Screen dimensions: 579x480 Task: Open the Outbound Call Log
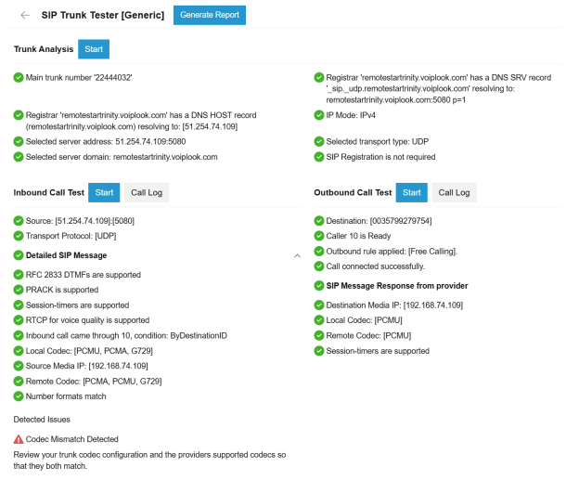click(454, 192)
